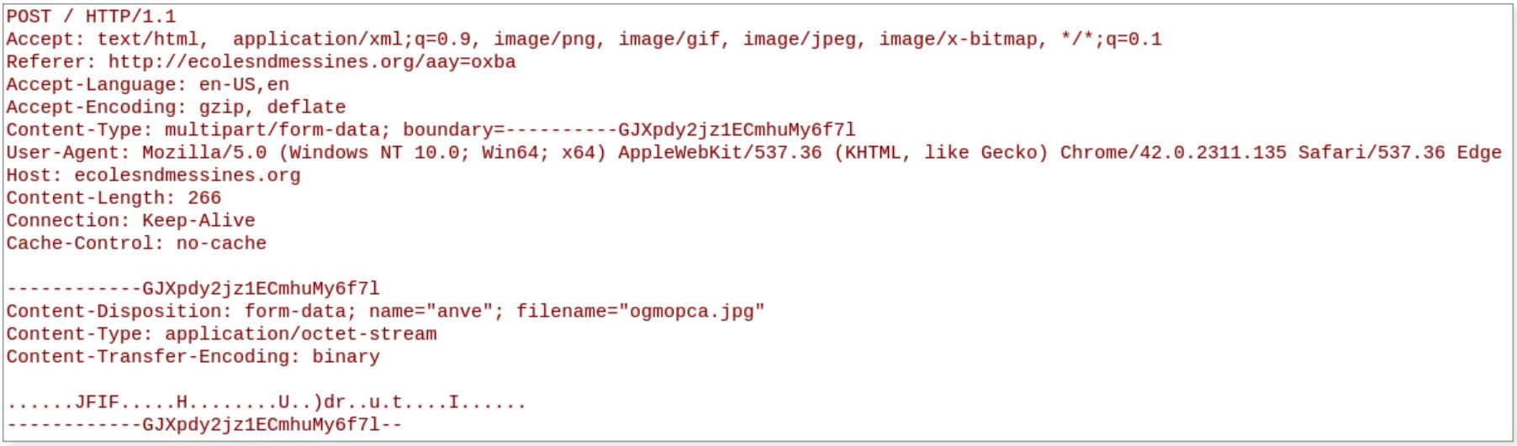The height and width of the screenshot is (446, 1517).
Task: Click the Cache-Control: no-cache line
Action: coord(136,244)
